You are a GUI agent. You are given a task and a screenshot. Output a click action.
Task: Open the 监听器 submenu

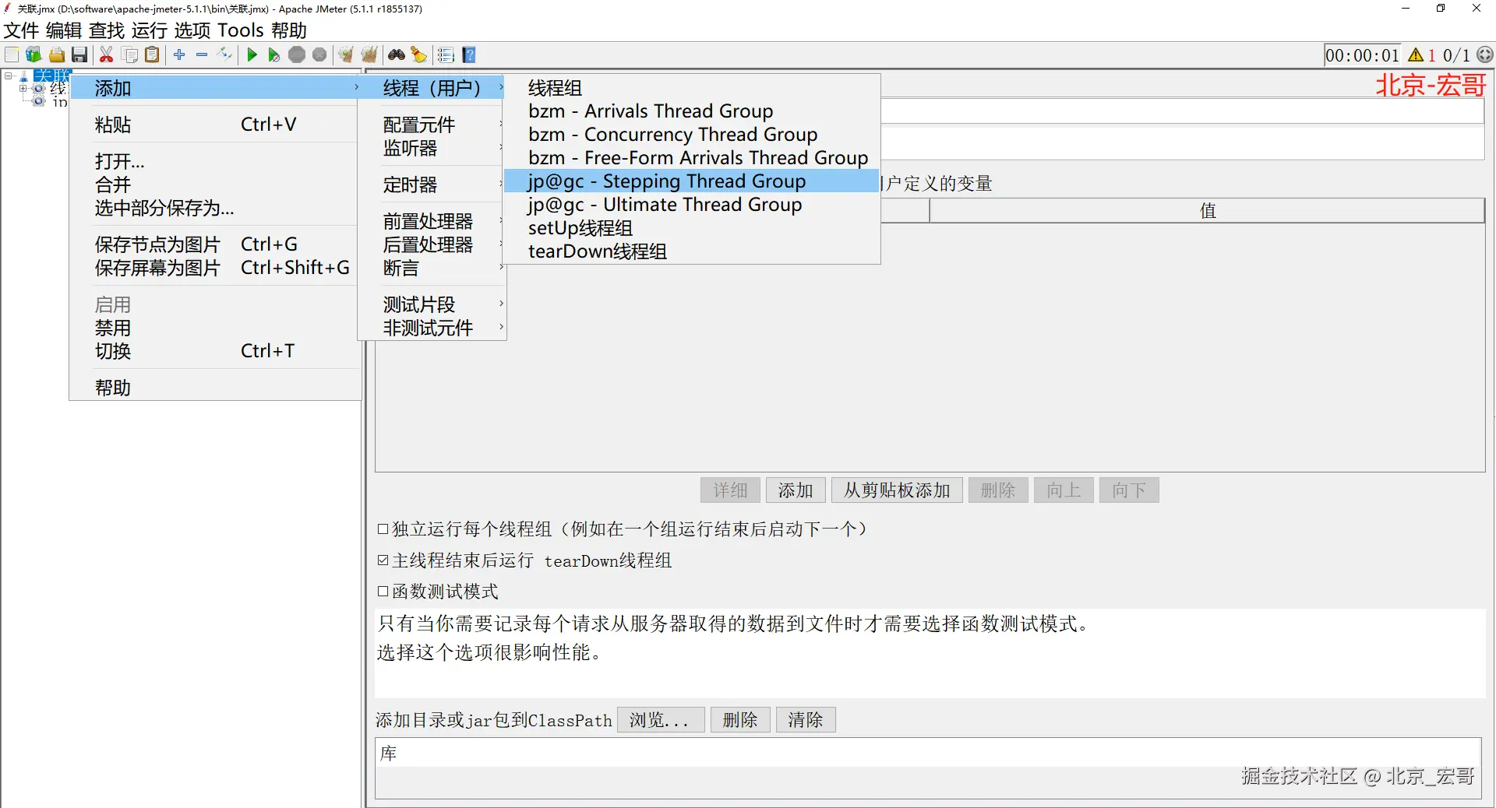pyautogui.click(x=432, y=148)
